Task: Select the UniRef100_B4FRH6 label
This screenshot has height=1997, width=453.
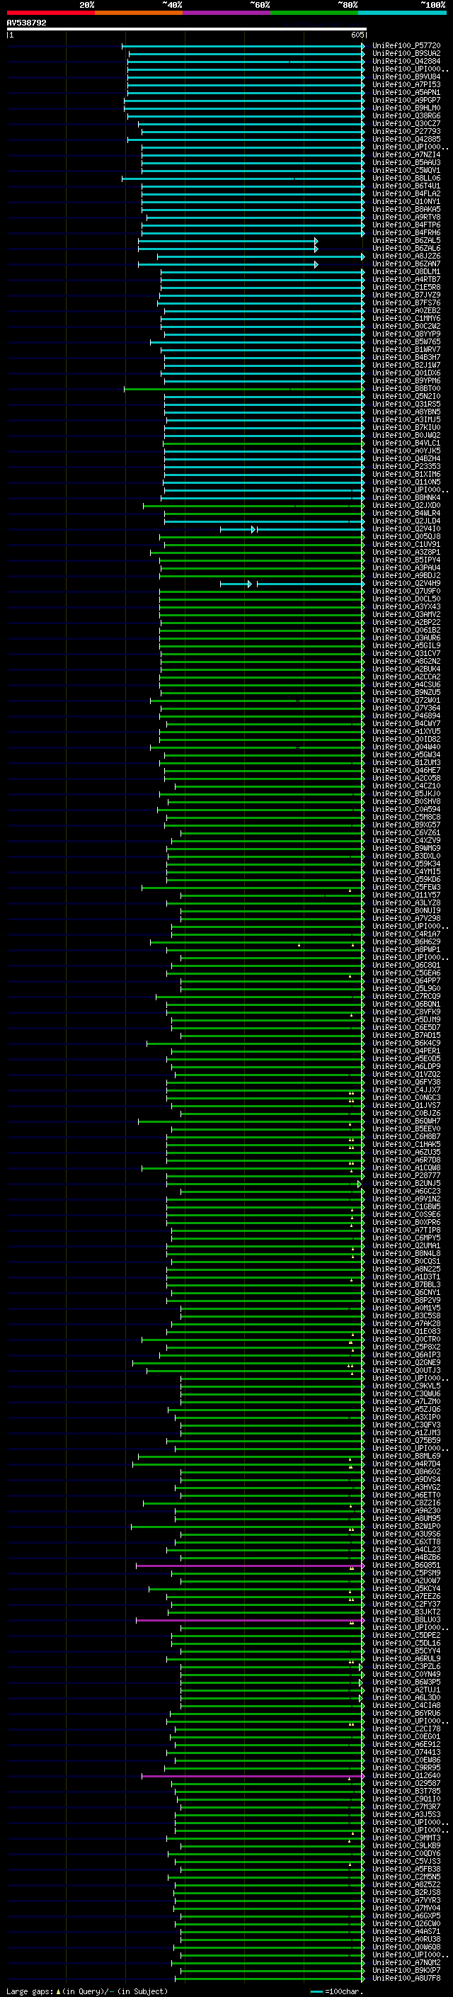Action: [x=406, y=232]
